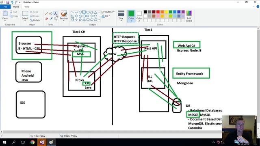Choose the Curve shape
The height and width of the screenshot is (146, 260).
(x=76, y=12)
